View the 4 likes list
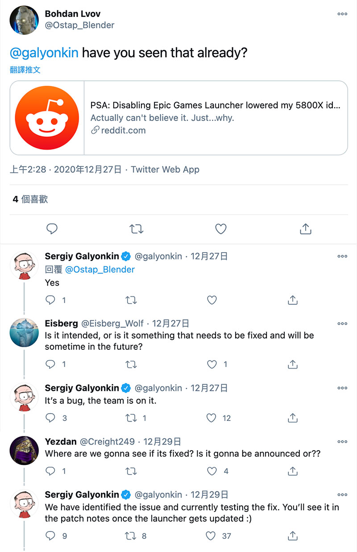 30,199
